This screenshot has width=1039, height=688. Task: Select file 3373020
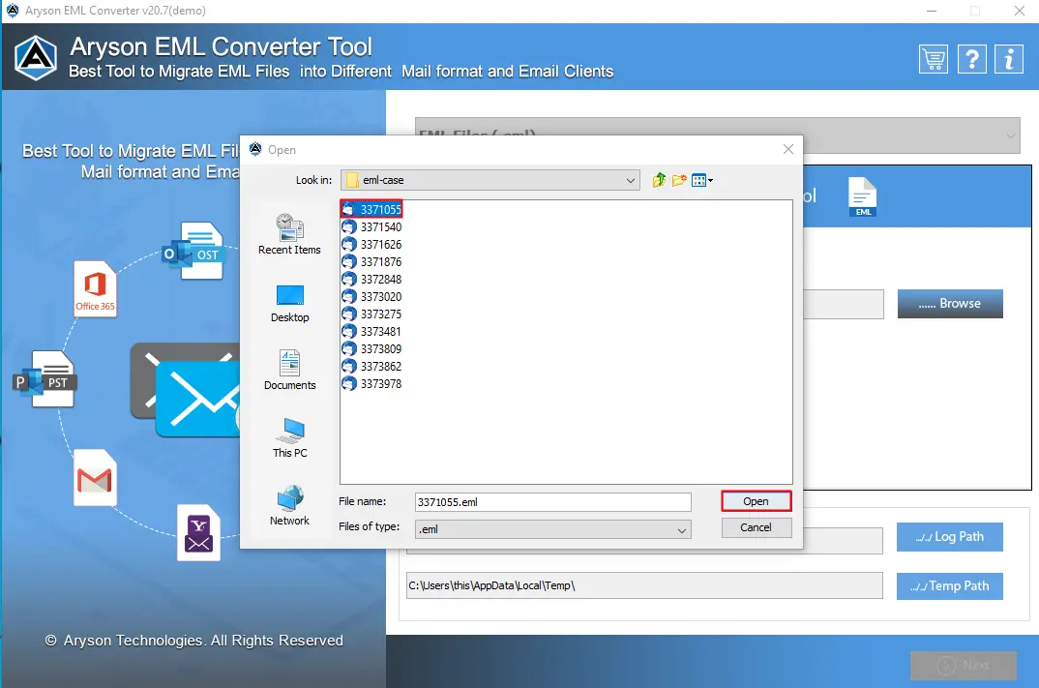coord(371,296)
